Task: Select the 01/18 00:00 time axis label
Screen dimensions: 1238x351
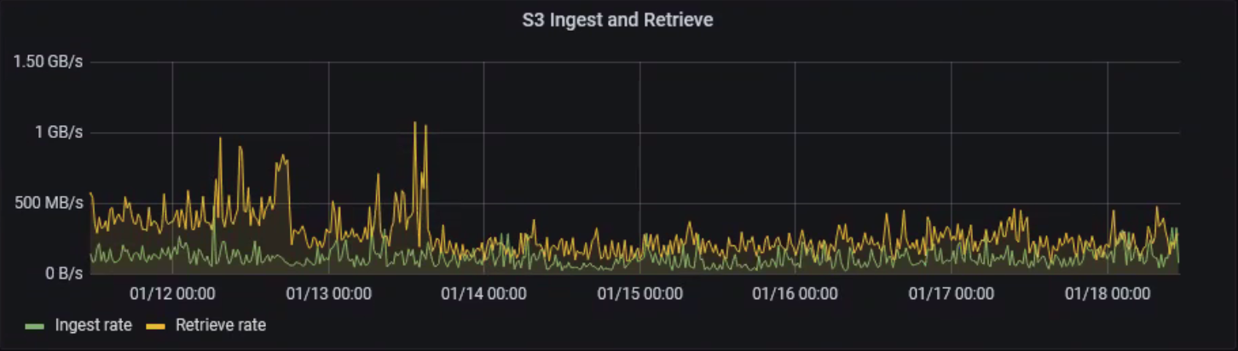Action: pyautogui.click(x=1107, y=294)
